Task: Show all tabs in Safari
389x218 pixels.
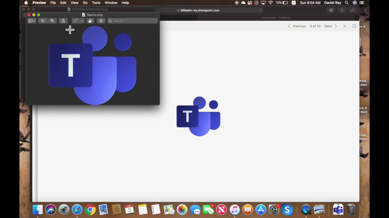Action: click(353, 10)
